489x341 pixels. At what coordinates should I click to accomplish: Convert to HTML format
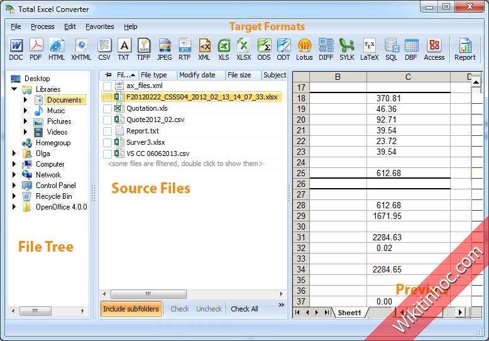(57, 49)
